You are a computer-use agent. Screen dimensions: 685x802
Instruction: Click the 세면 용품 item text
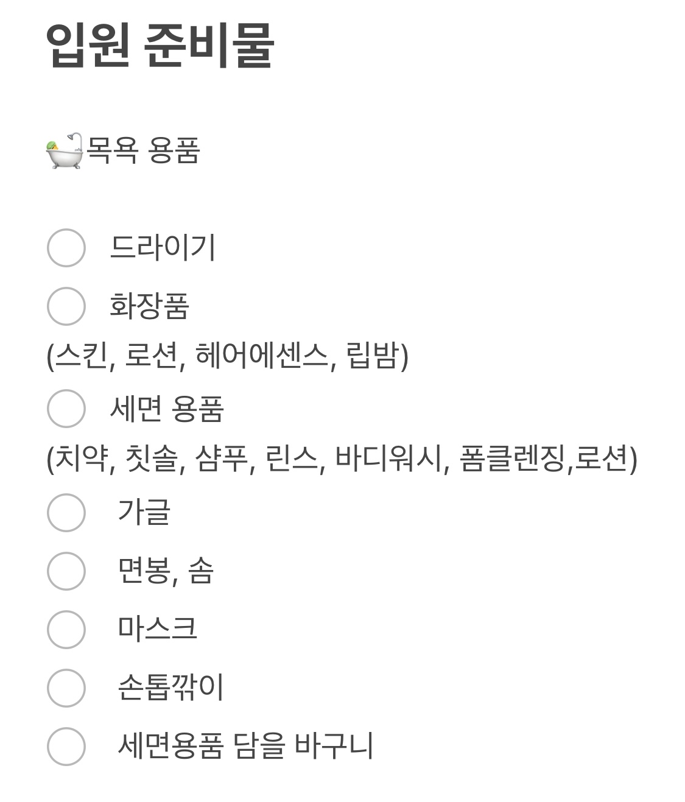coord(167,409)
